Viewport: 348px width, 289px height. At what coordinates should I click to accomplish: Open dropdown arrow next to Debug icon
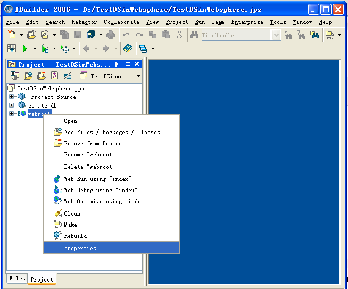54,48
